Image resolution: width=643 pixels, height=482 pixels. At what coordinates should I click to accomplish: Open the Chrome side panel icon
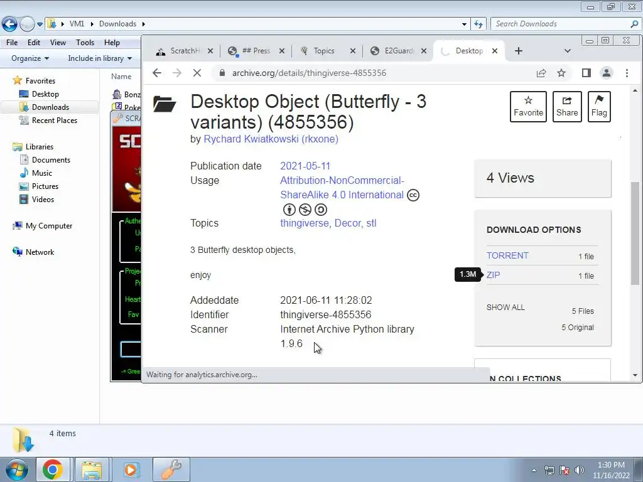click(586, 73)
